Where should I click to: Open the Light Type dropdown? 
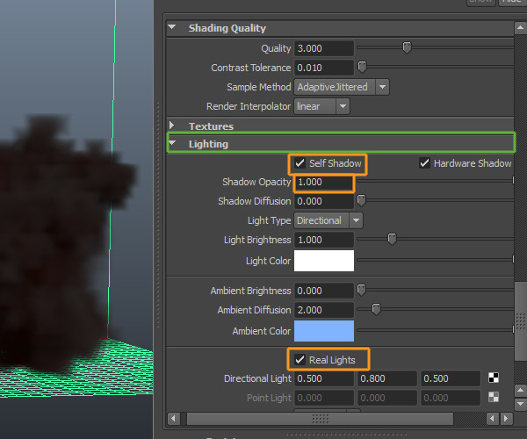click(x=356, y=220)
